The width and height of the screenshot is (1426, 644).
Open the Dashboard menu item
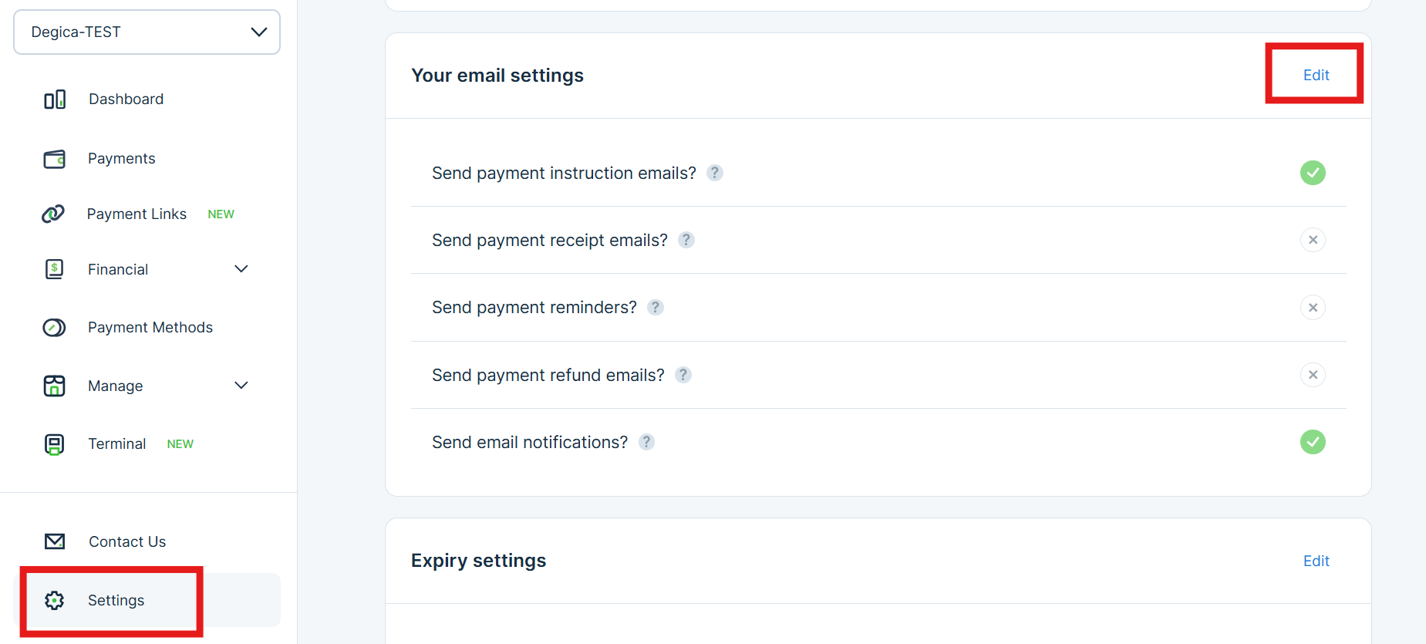[126, 99]
